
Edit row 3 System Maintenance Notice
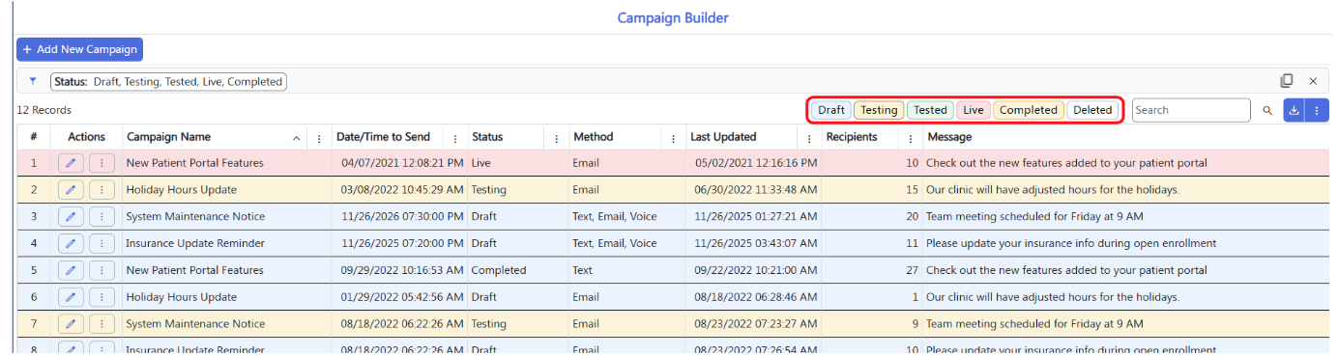[71, 216]
